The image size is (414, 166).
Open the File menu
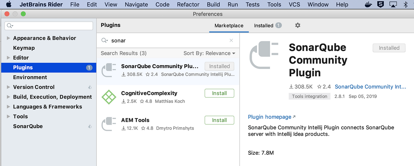click(75, 4)
